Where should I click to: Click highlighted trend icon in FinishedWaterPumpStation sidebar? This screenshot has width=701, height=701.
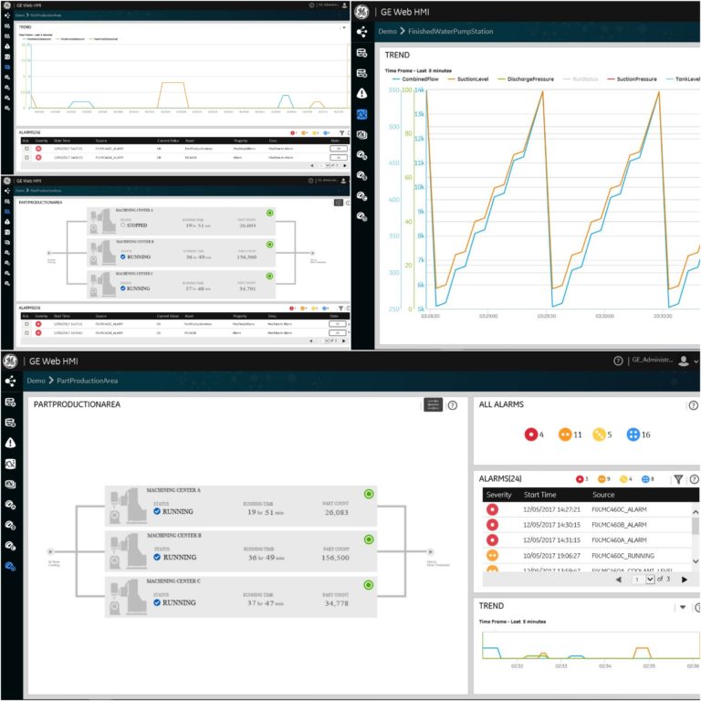tap(361, 114)
